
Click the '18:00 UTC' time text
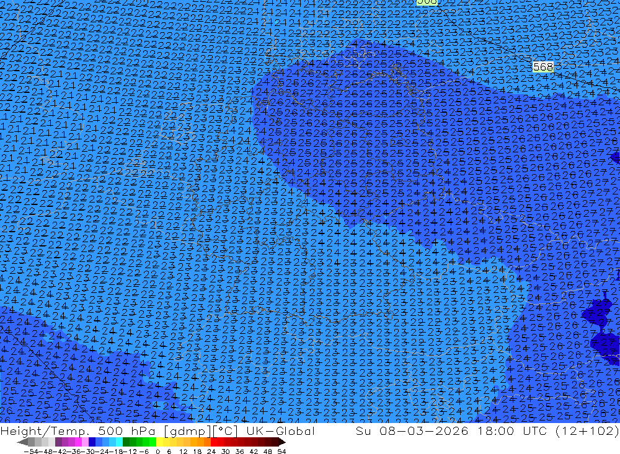point(511,431)
